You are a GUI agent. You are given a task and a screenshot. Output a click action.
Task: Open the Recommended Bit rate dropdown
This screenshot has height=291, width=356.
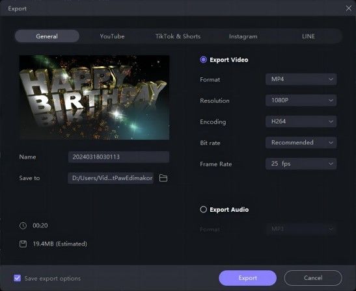coord(301,142)
